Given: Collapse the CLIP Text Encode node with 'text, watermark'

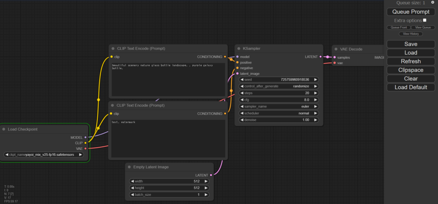Looking at the screenshot, I should click(112, 105).
